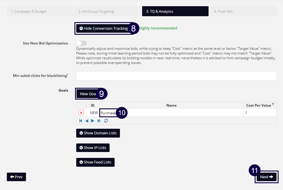Switch to the Push Ads tab
Viewport: 283px width, 190px height.
(x=243, y=11)
